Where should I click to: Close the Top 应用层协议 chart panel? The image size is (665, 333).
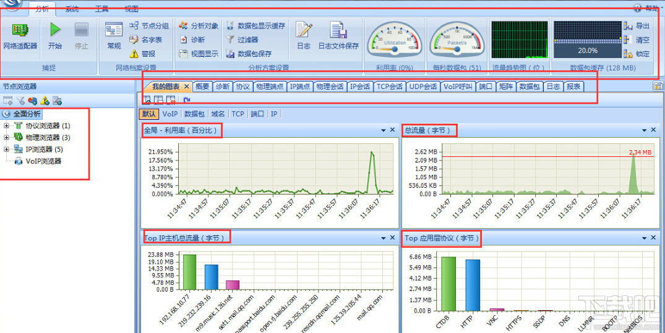tap(653, 238)
